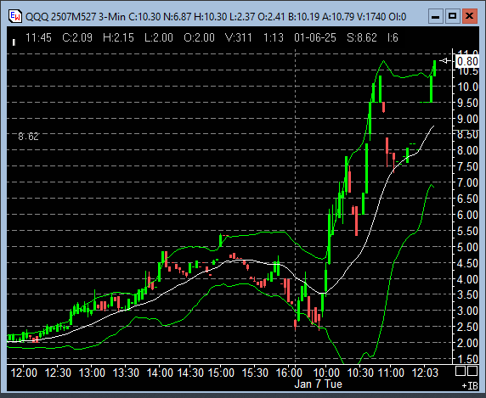The width and height of the screenshot is (486, 398).
Task: Maximize the QQQ chart window
Action: click(x=453, y=16)
